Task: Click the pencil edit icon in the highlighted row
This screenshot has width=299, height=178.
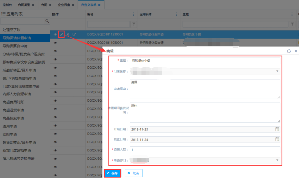Action: click(x=61, y=34)
